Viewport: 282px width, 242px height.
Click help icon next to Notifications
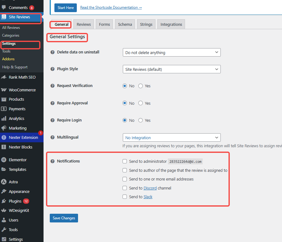53,161
